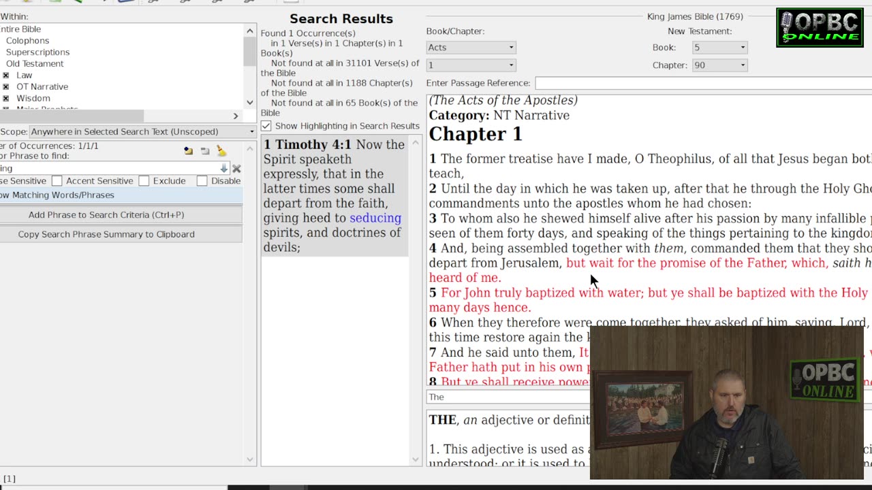872x490 pixels.
Task: Click in the Enter Passage Reference field
Action: (703, 83)
